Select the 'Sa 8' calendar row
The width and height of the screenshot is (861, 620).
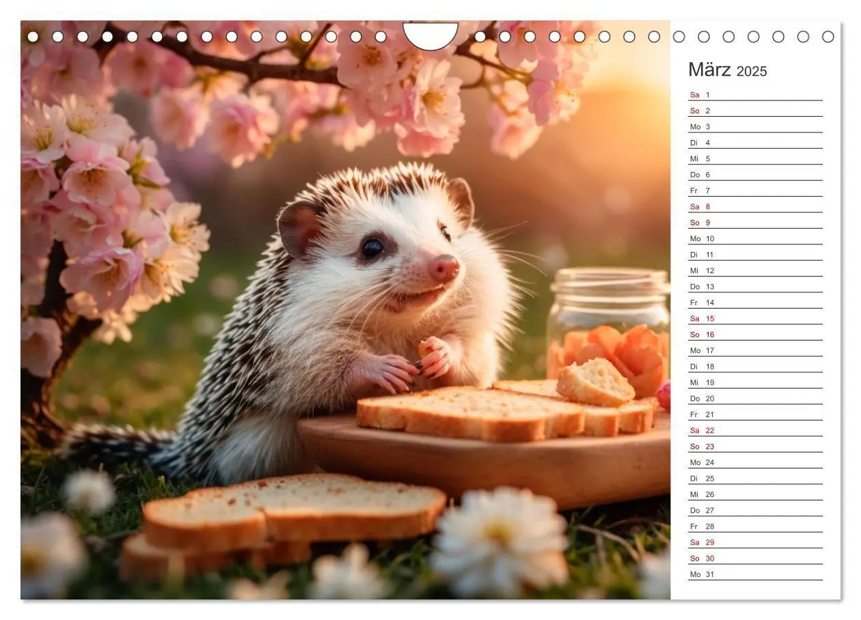point(755,206)
